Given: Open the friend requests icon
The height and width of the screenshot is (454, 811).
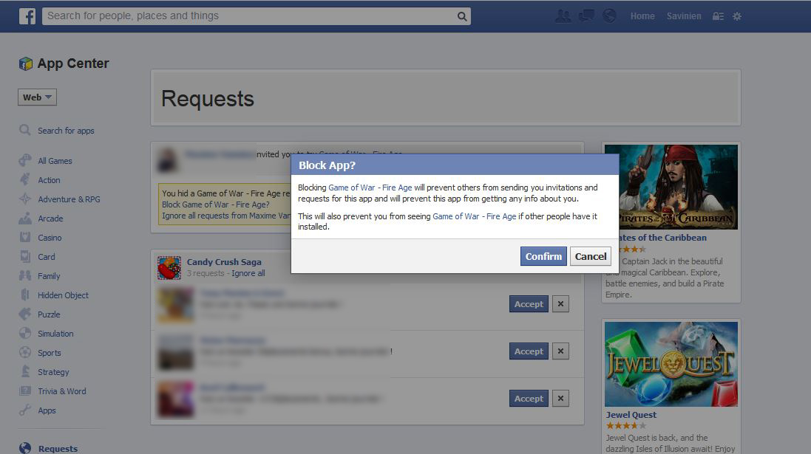Looking at the screenshot, I should click(x=563, y=16).
